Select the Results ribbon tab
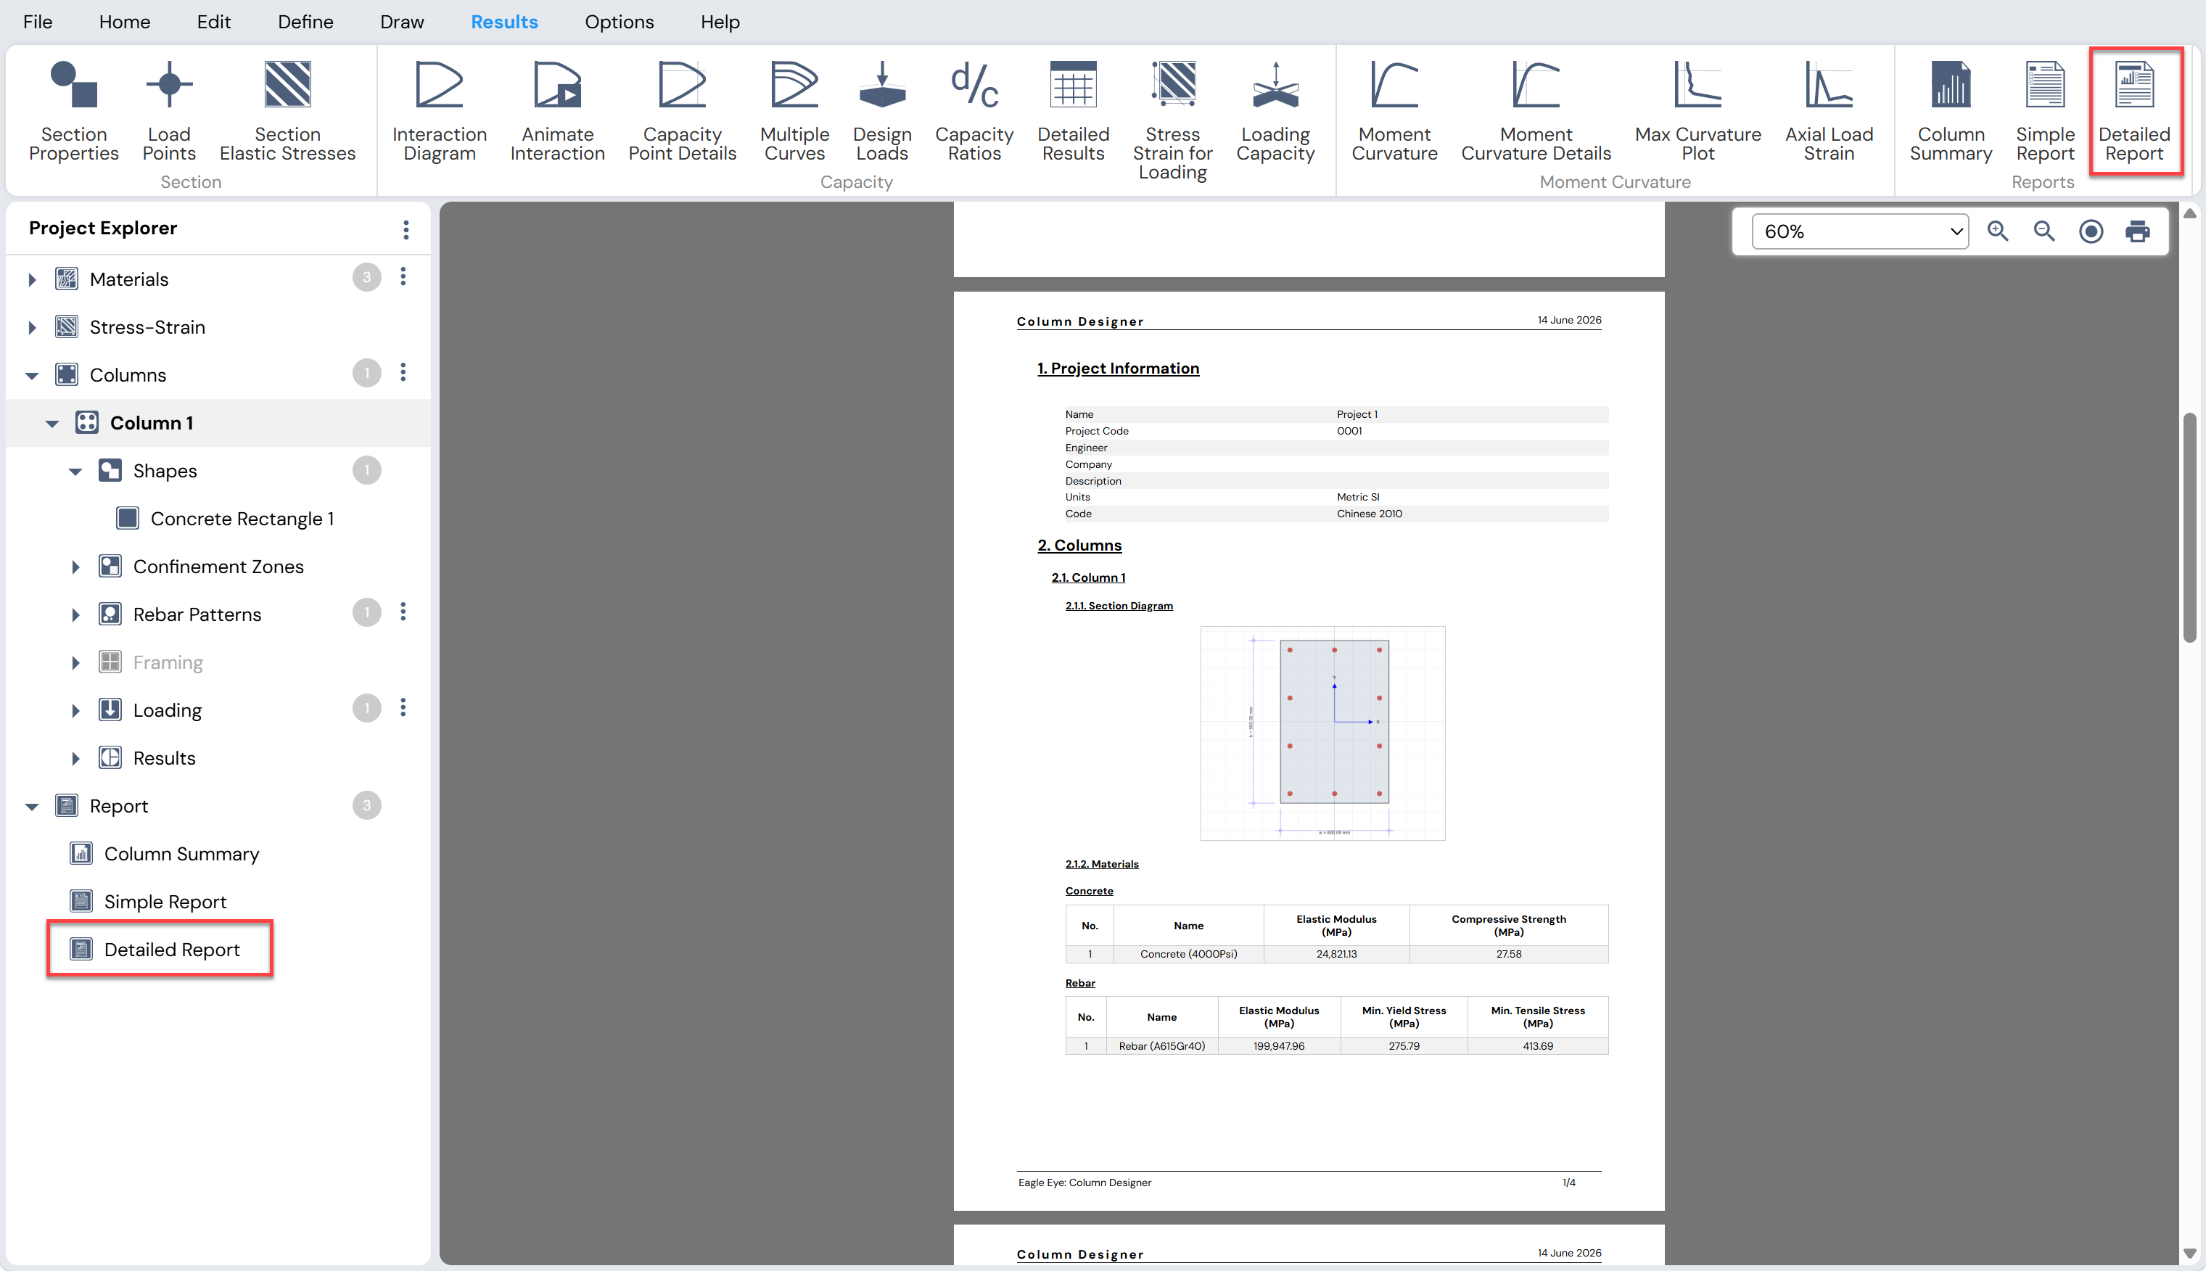 [503, 22]
